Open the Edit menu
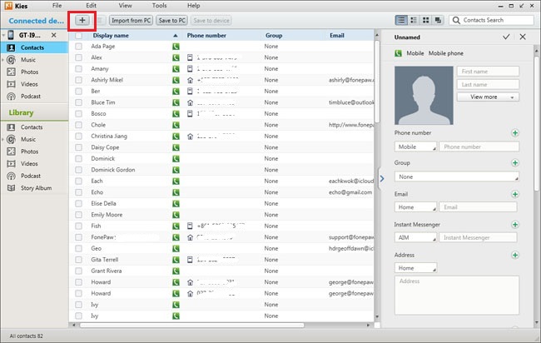The height and width of the screenshot is (343, 541). pyautogui.click(x=91, y=6)
